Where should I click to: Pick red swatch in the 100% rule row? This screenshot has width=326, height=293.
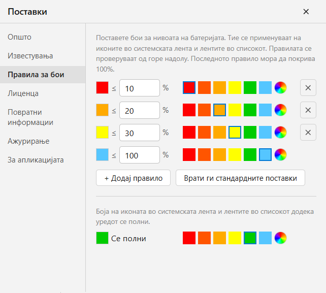pyautogui.click(x=189, y=155)
